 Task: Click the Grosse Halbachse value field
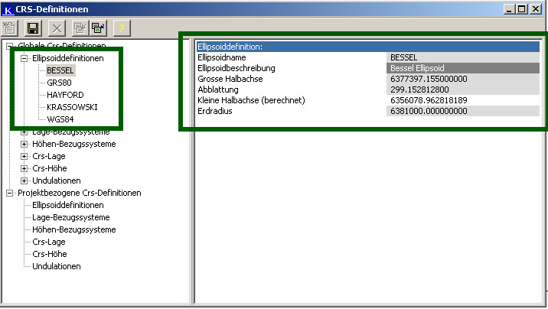tap(463, 79)
